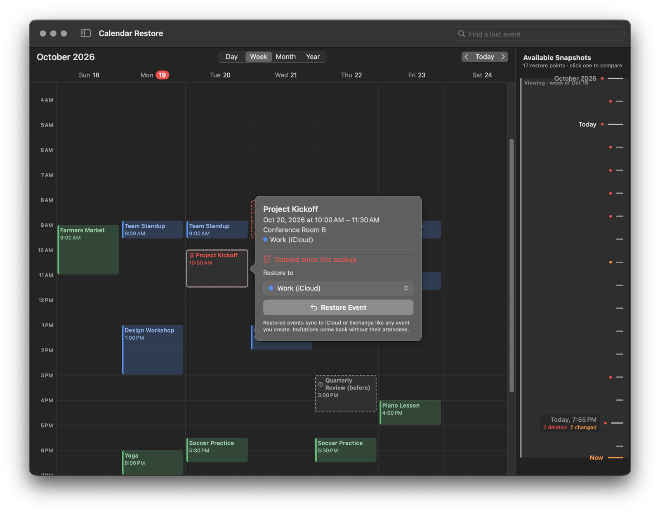Open Tuesday's Soccer Practice event
Image resolution: width=660 pixels, height=514 pixels.
[217, 450]
